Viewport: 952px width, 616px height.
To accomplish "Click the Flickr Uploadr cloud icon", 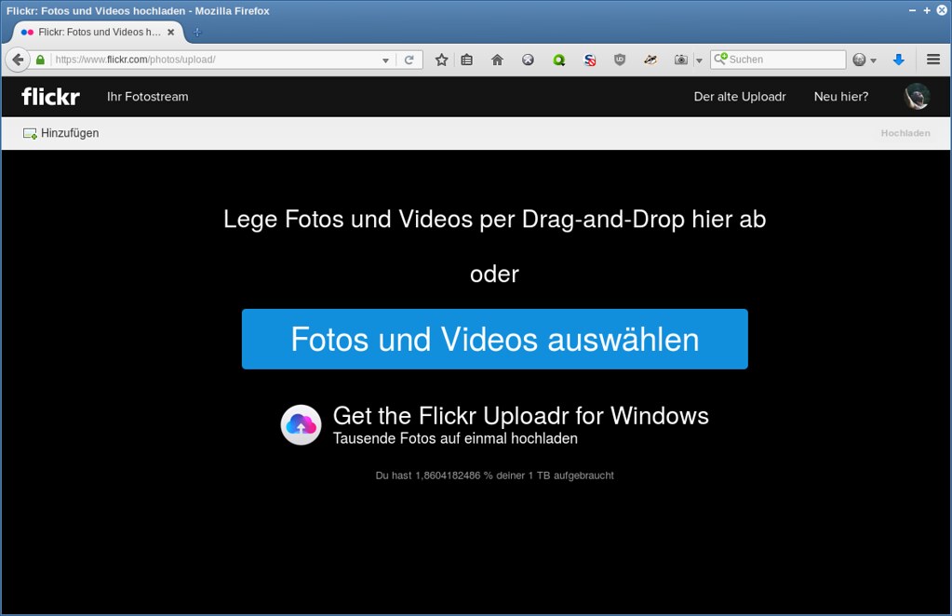I will coord(301,425).
